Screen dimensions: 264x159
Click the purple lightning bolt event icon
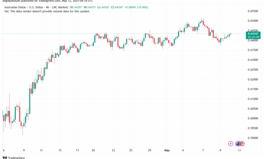pyautogui.click(x=230, y=144)
